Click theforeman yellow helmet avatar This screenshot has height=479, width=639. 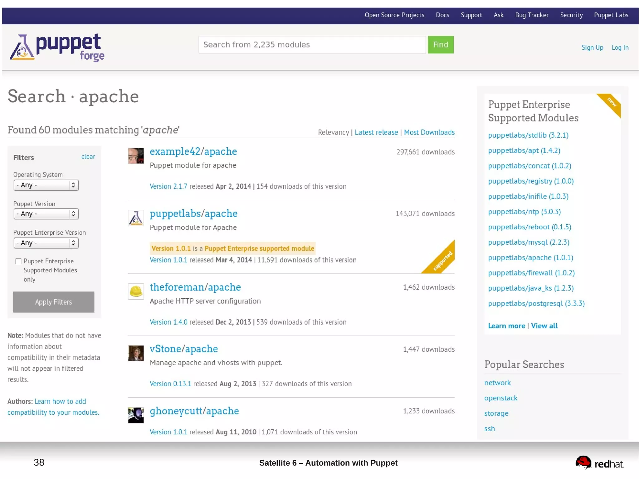click(136, 291)
